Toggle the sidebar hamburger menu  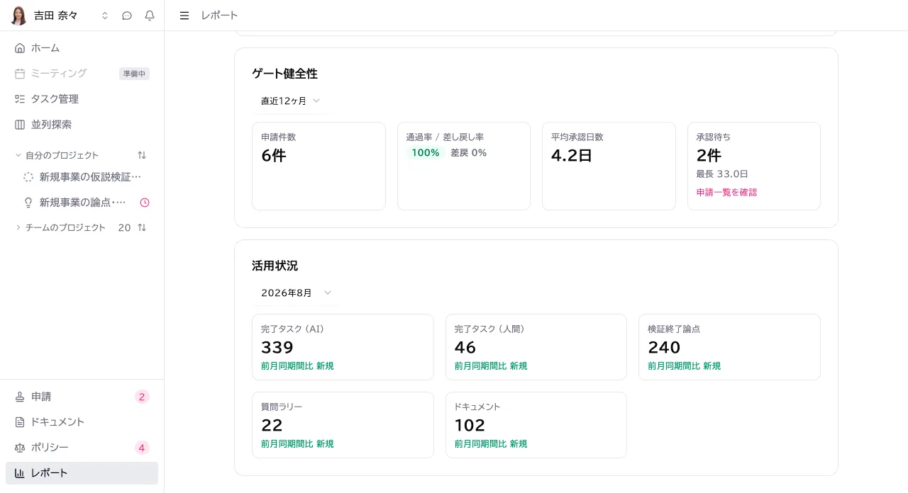(184, 16)
